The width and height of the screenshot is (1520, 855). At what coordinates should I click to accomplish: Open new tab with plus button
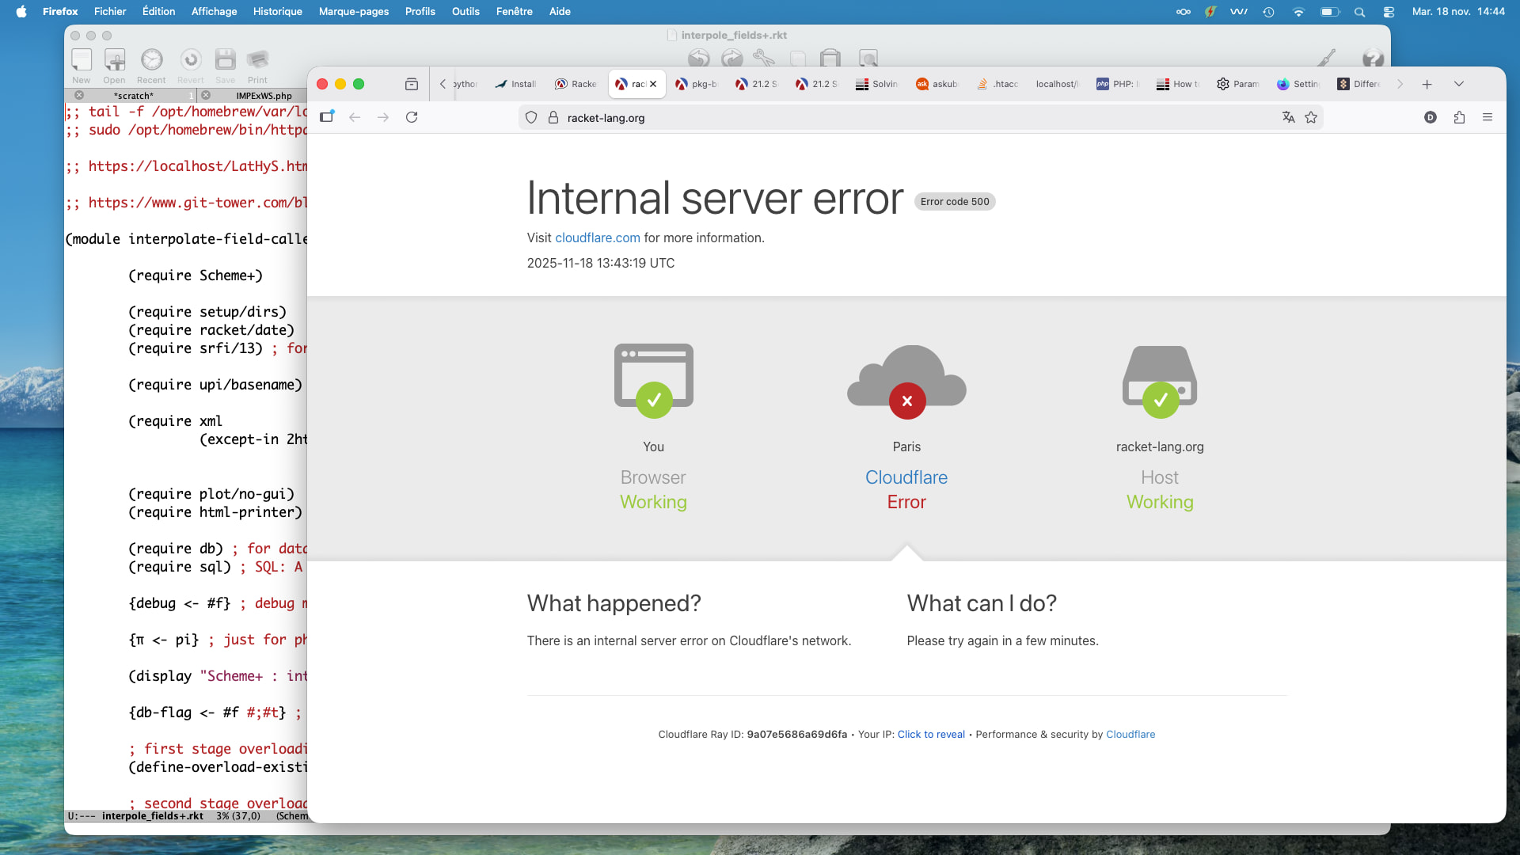tap(1427, 84)
